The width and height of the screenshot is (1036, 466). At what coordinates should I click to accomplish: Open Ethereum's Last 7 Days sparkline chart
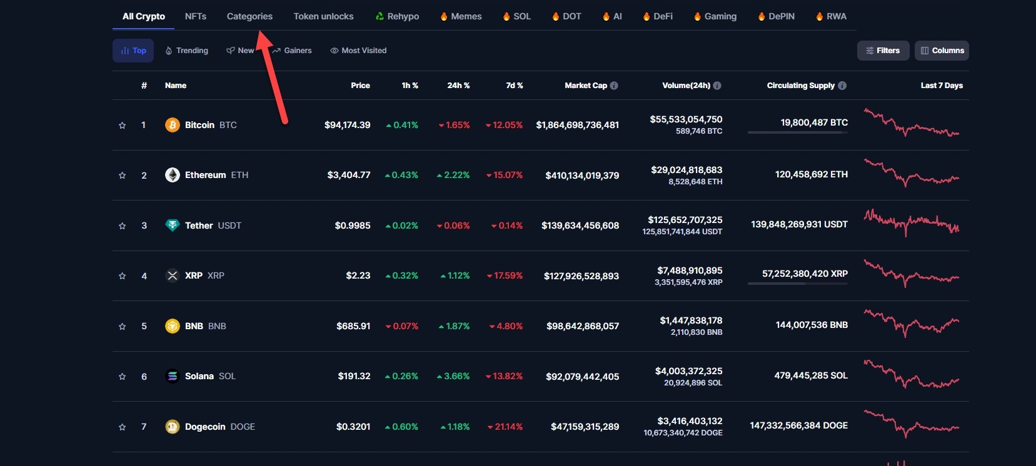(x=911, y=174)
